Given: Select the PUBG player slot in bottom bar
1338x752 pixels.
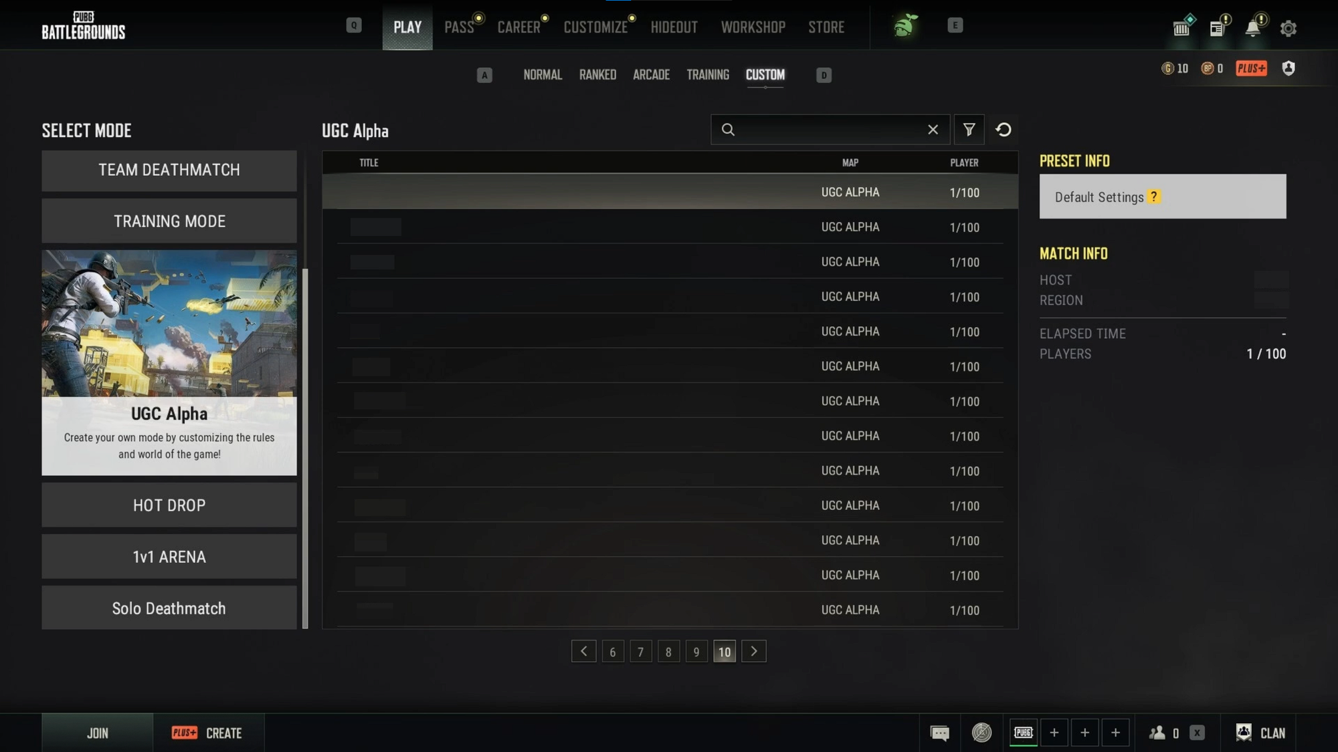Looking at the screenshot, I should click(1023, 733).
